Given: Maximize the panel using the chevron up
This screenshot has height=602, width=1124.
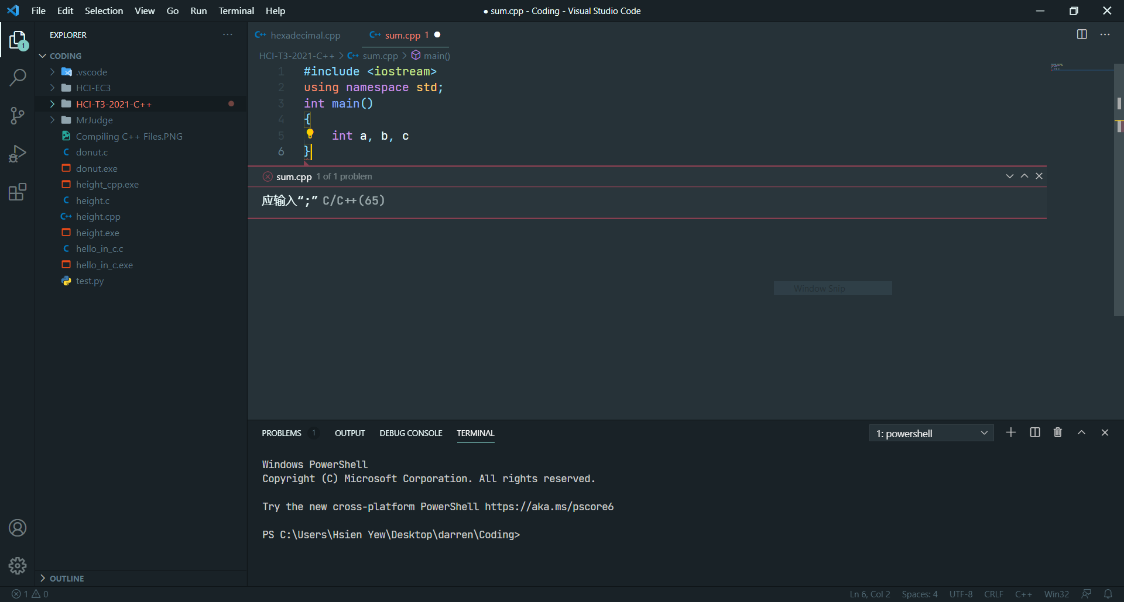Looking at the screenshot, I should (1081, 433).
